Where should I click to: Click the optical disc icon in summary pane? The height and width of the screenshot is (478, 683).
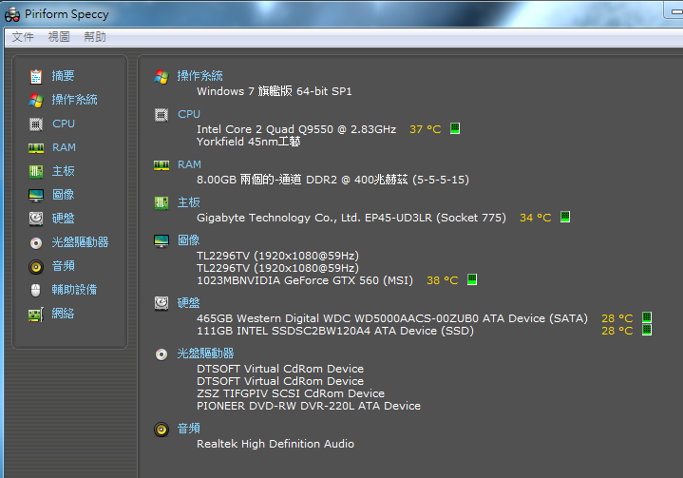pyautogui.click(x=161, y=354)
